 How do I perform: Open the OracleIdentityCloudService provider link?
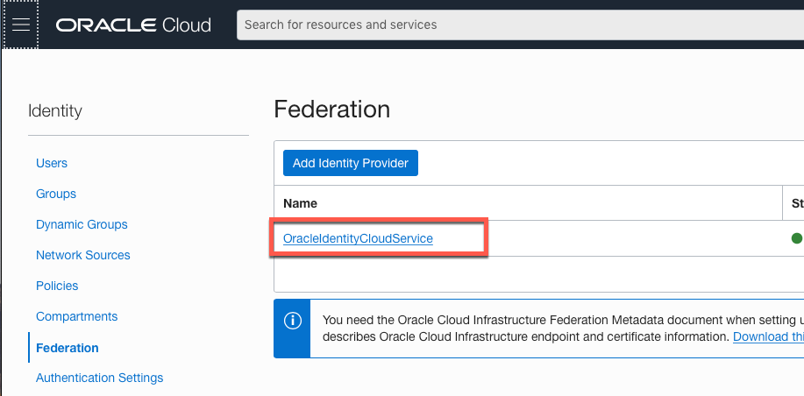pos(358,238)
